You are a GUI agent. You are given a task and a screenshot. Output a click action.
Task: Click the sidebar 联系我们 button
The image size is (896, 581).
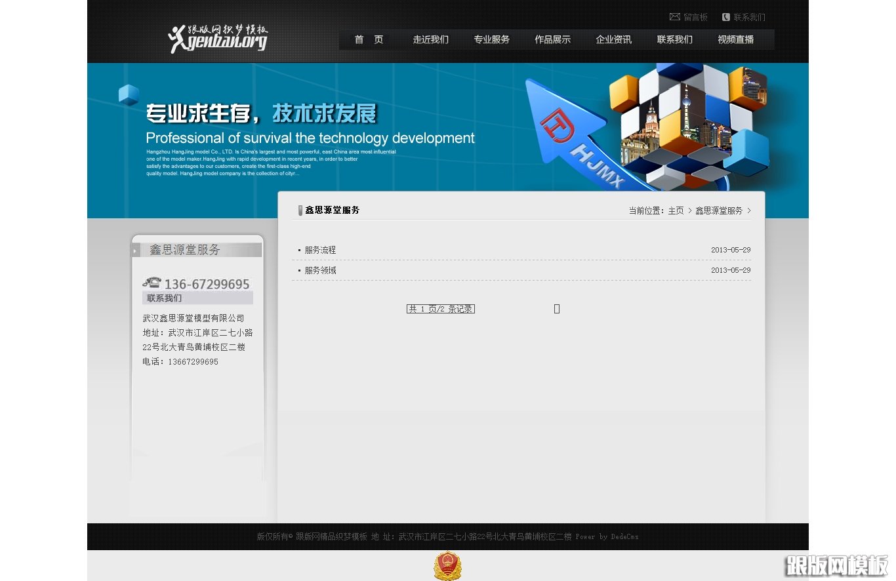coord(163,298)
